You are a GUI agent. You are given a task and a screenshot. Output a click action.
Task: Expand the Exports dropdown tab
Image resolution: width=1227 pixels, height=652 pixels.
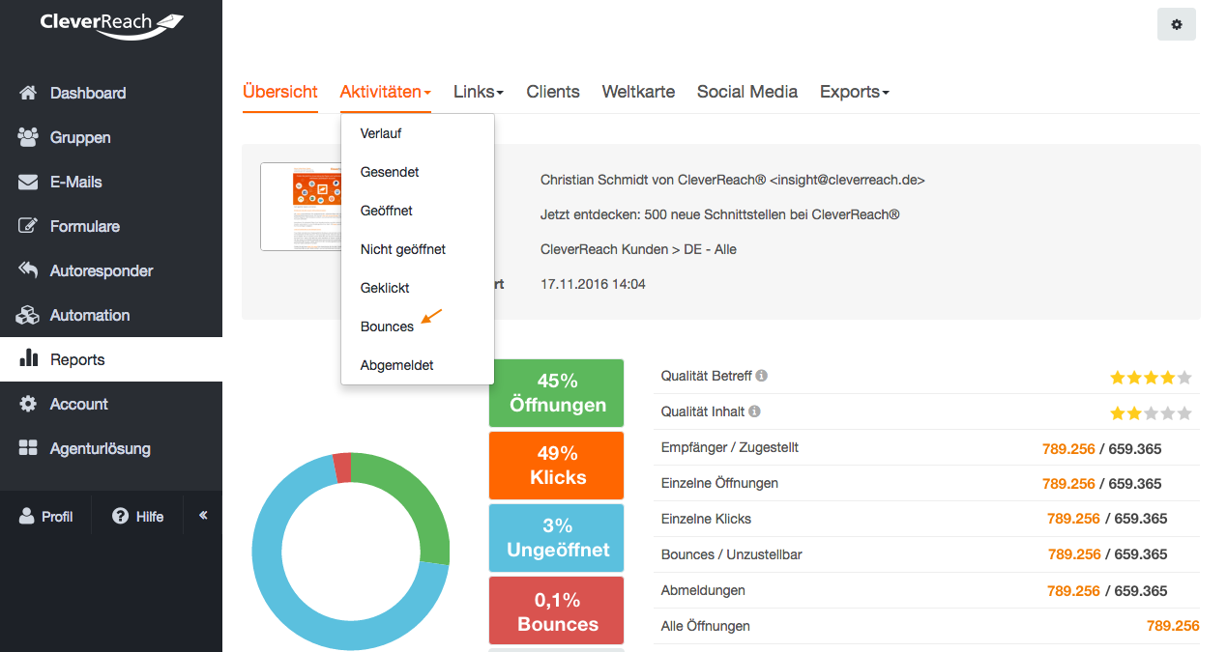[855, 92]
